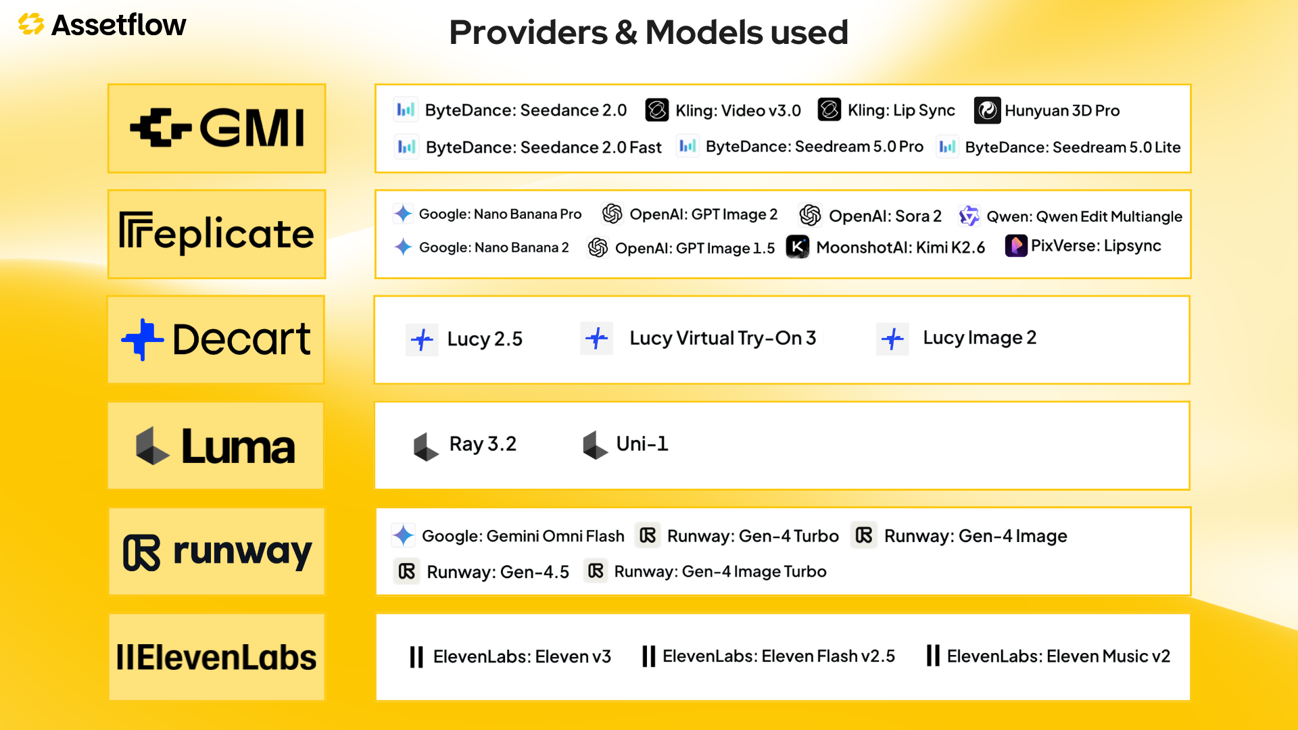The image size is (1298, 730).
Task: Click the OpenAI icon beside Sora 2
Action: (x=810, y=216)
